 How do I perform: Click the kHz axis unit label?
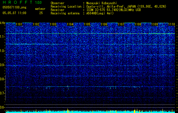tap(3, 23)
